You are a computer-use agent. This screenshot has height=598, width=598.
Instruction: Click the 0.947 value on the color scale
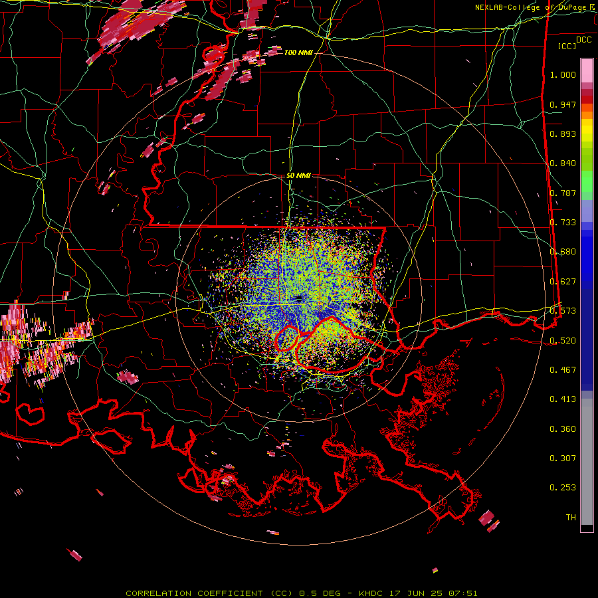563,104
